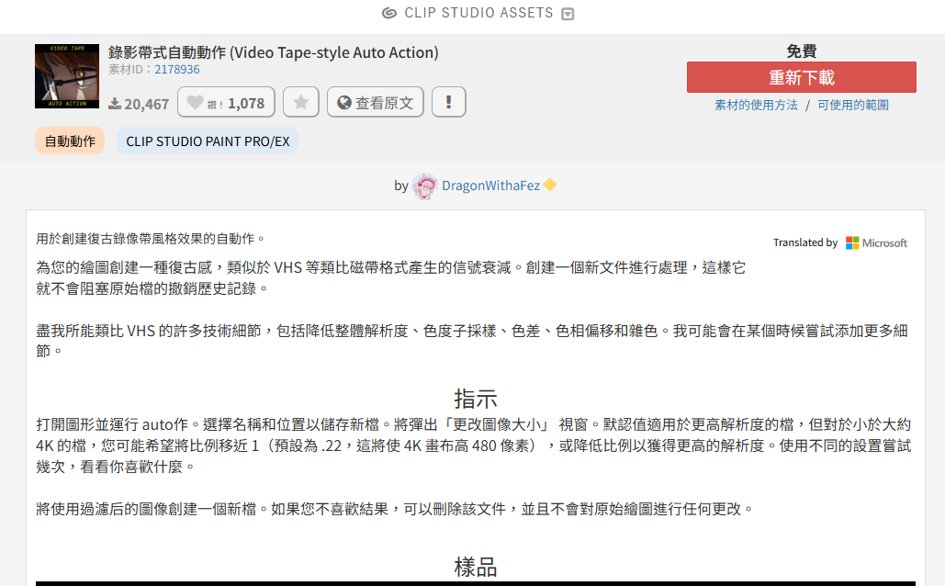Viewport: 945px width, 586px height.
Task: Report the asset using the exclamation button
Action: click(448, 103)
